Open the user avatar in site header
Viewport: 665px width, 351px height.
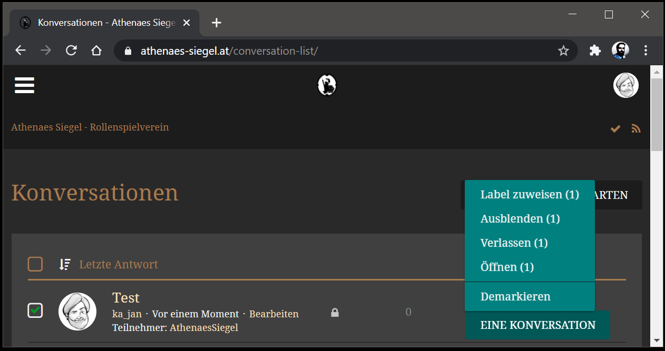tap(625, 85)
